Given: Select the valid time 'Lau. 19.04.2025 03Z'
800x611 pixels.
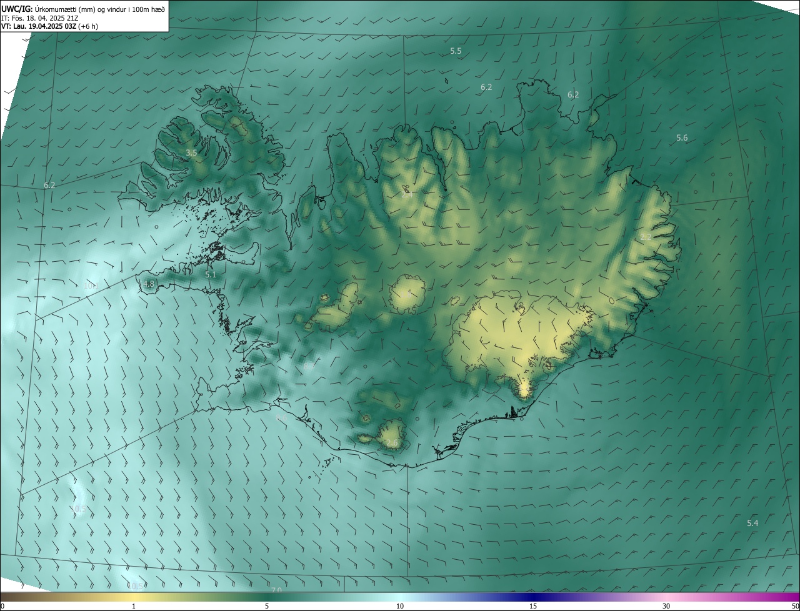Looking at the screenshot, I should pos(44,27).
